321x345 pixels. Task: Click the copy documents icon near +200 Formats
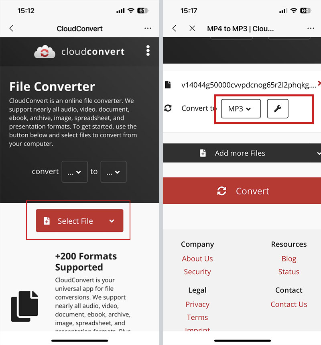click(24, 306)
